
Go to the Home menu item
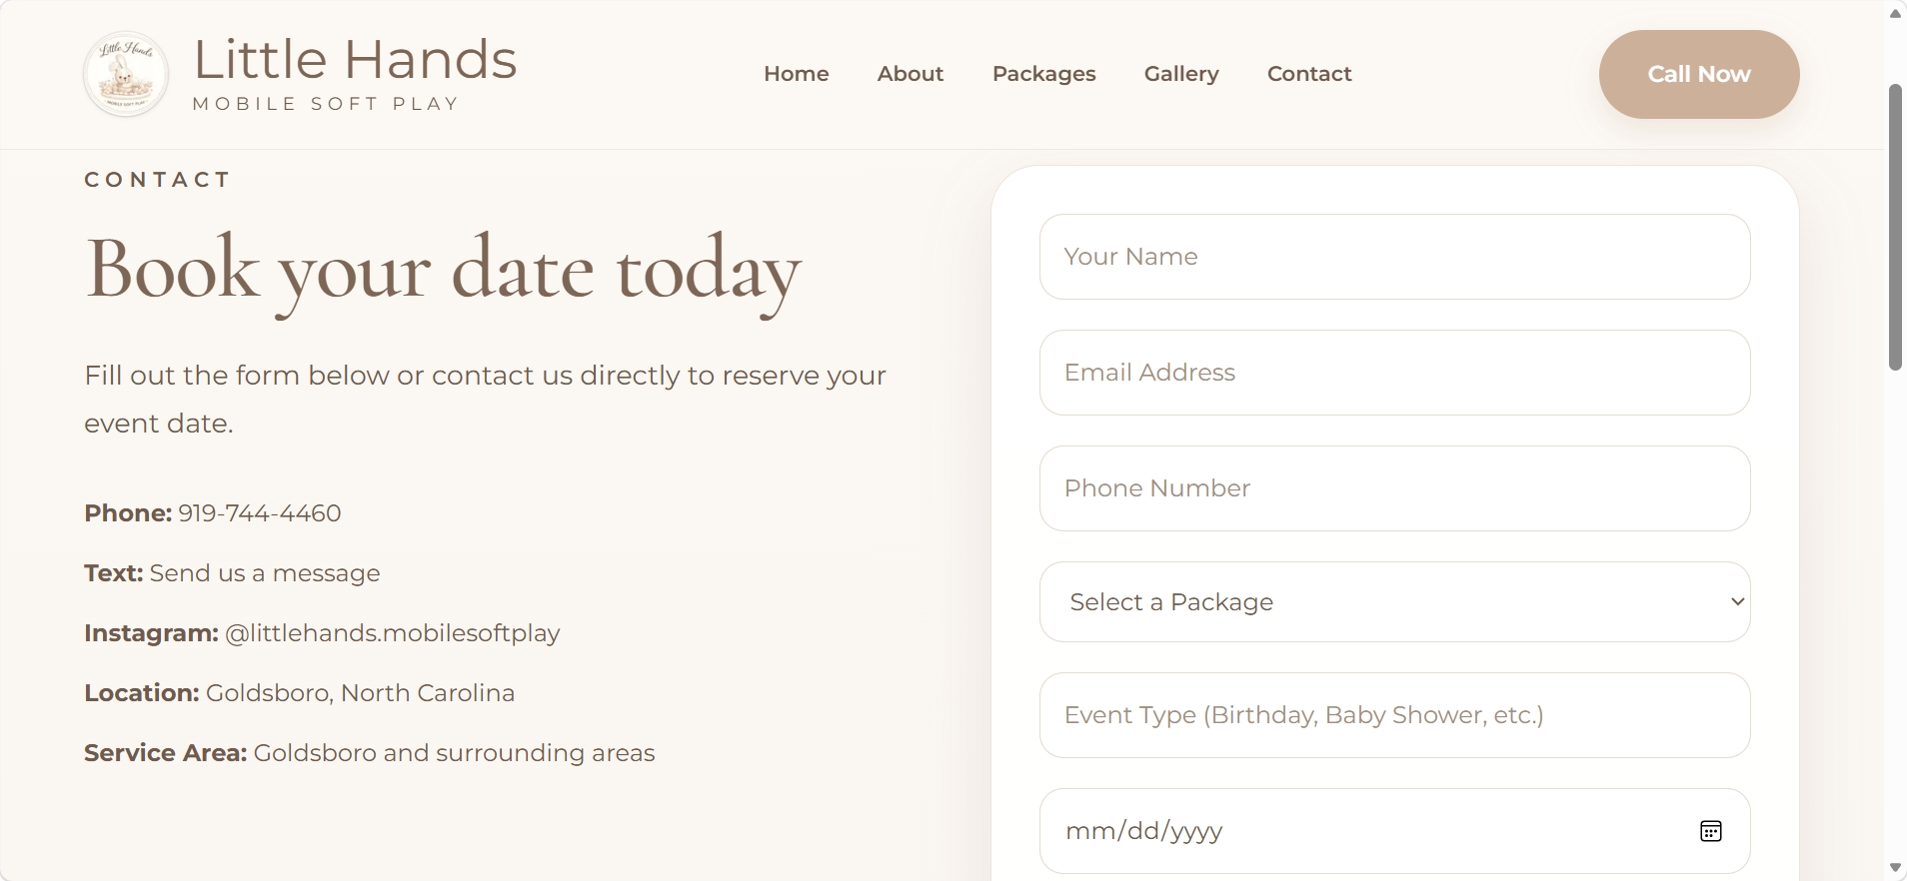pyautogui.click(x=796, y=74)
